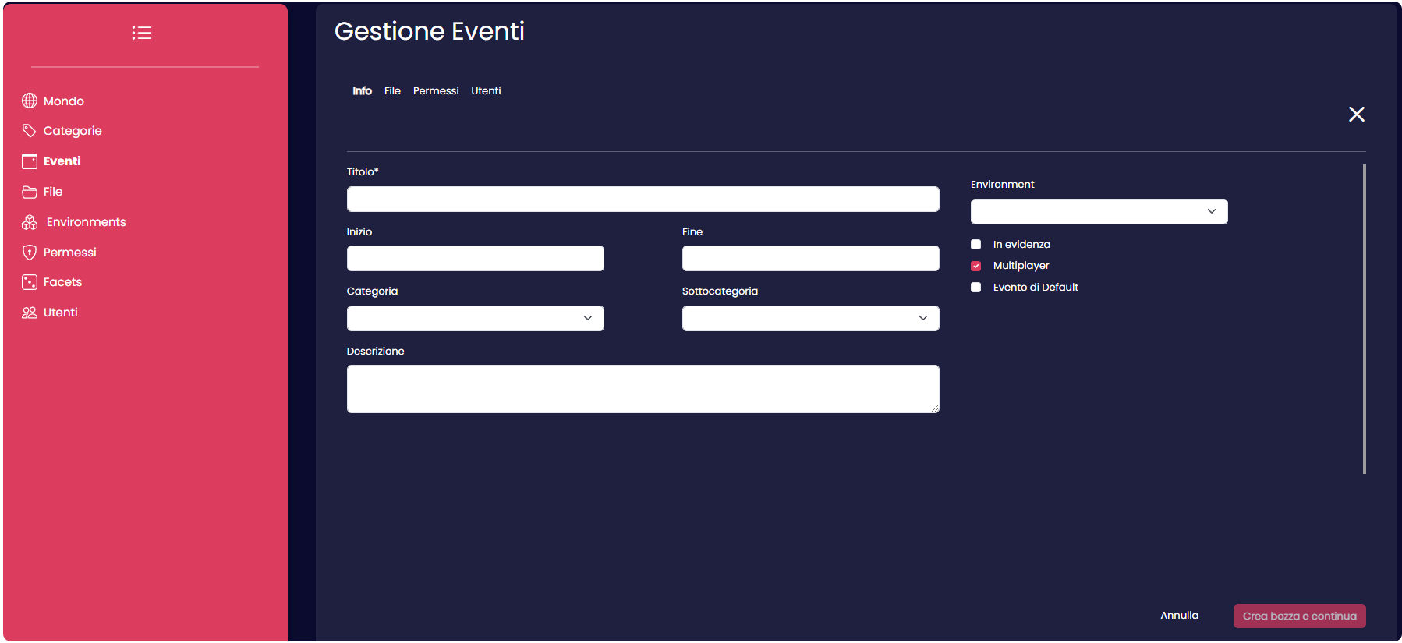1402x643 pixels.
Task: Open the Environment dropdown
Action: 1099,211
